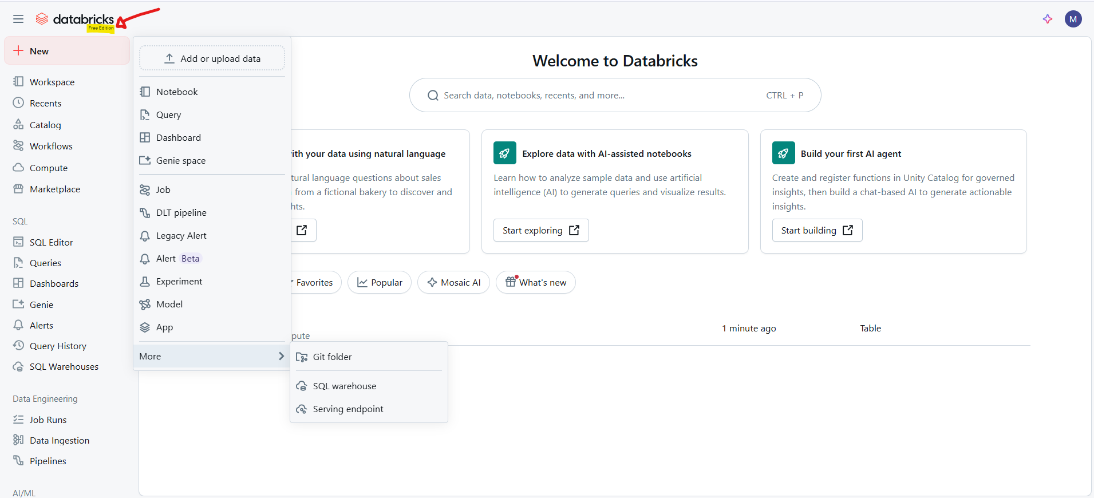Image resolution: width=1094 pixels, height=498 pixels.
Task: Click the '1 minute ago' table cell
Action: [x=749, y=328]
